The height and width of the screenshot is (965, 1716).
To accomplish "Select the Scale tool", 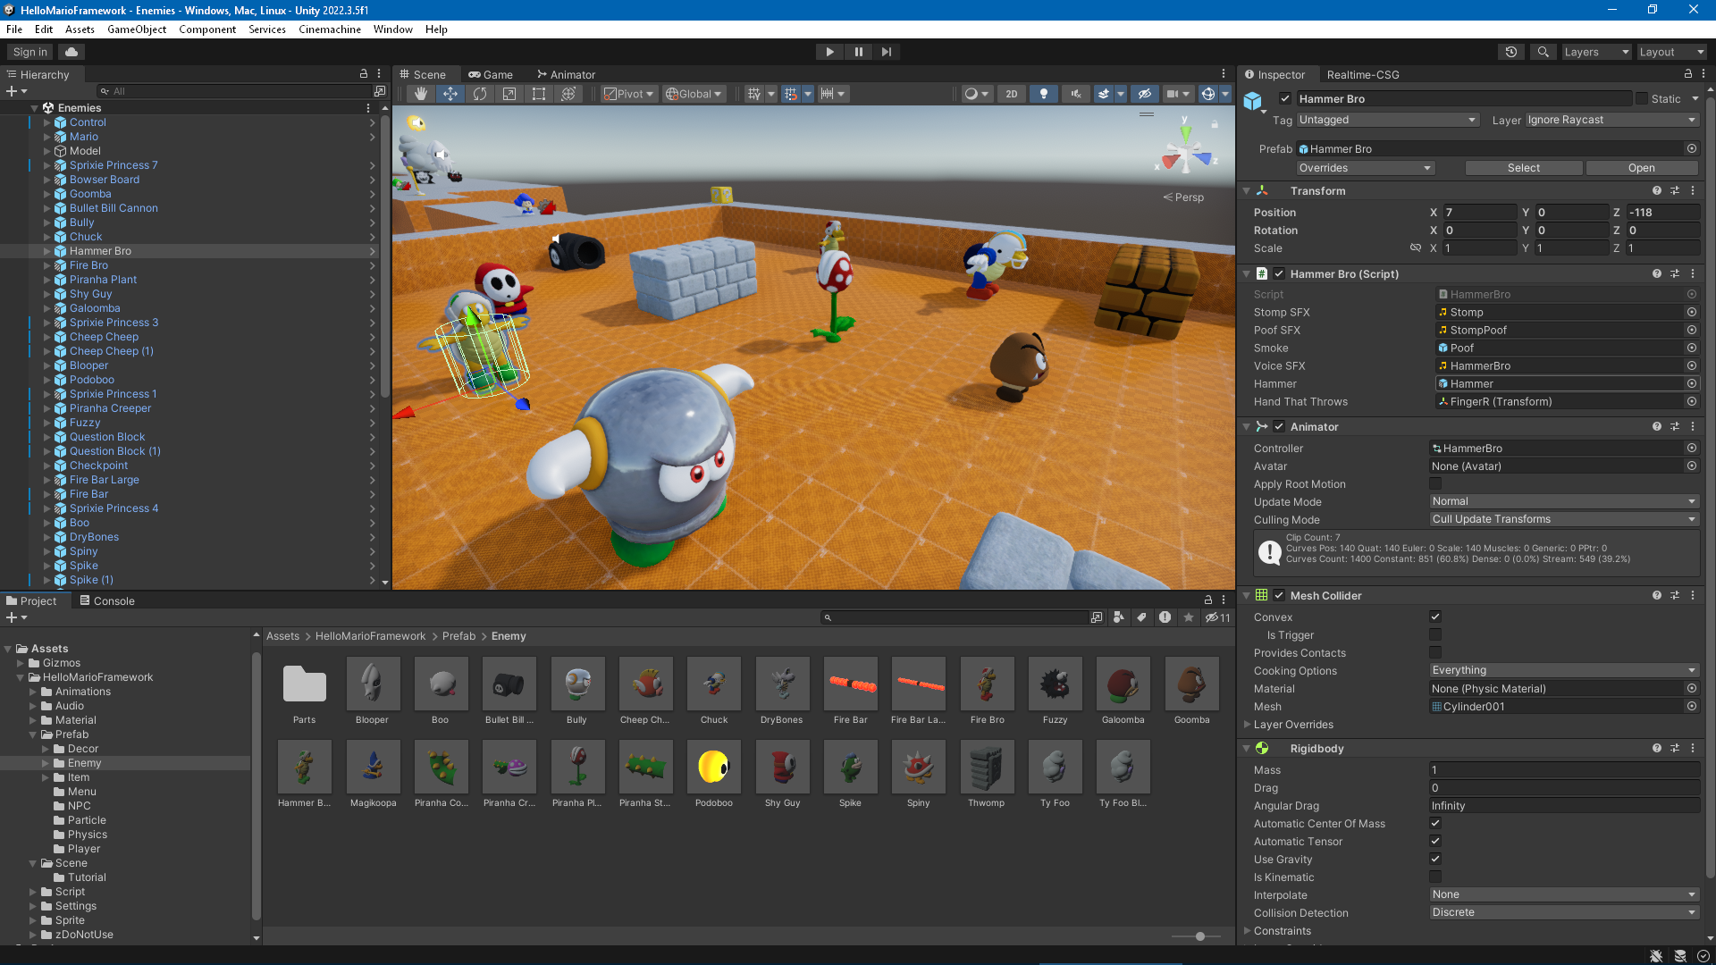I will [509, 94].
